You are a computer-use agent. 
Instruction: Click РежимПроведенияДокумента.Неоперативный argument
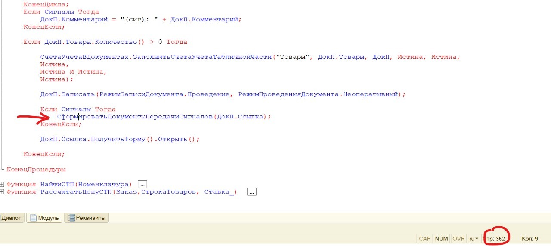[x=319, y=94]
